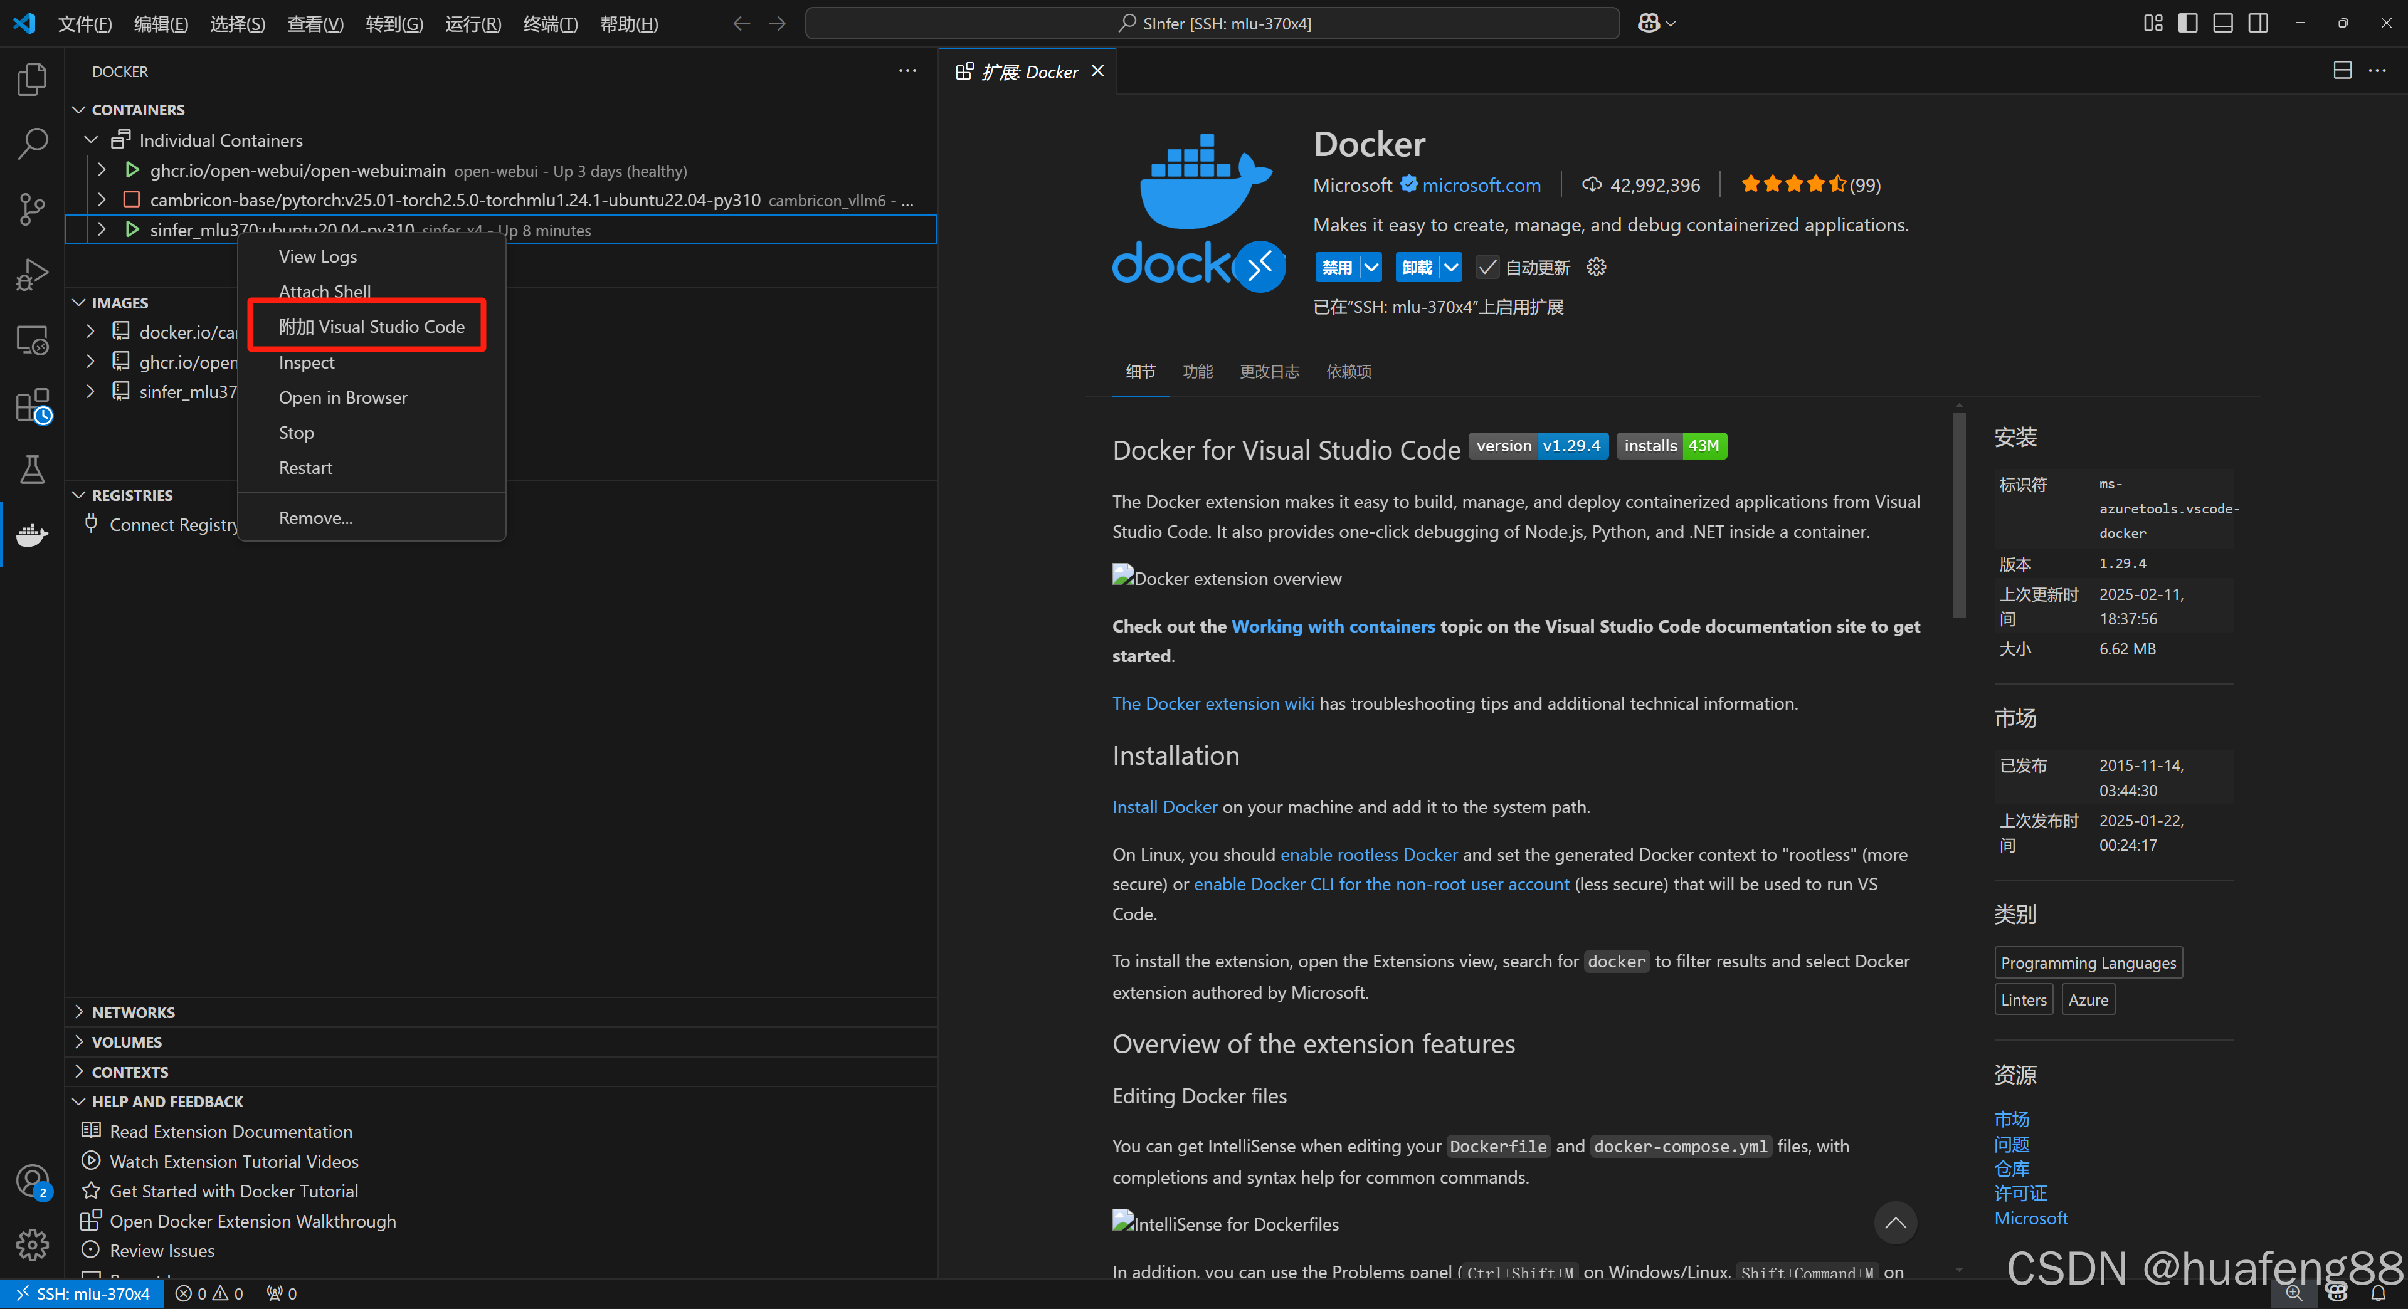Switch to the 依赖项 tab
This screenshot has height=1309, width=2408.
pos(1349,372)
